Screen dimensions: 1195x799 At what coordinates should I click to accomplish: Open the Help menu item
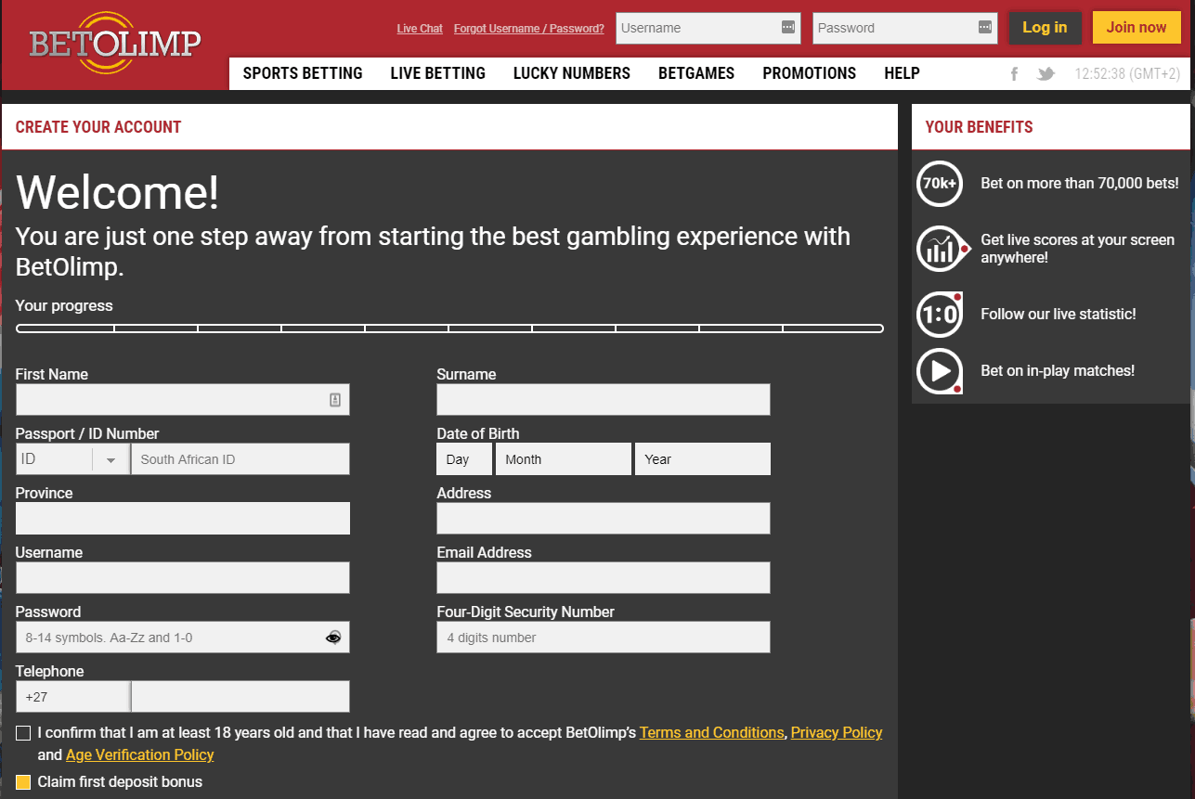(x=902, y=73)
